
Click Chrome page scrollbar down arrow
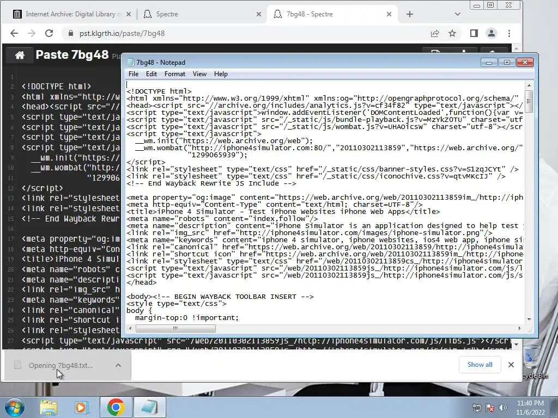pyautogui.click(x=517, y=345)
